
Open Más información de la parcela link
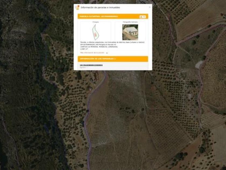(92, 53)
